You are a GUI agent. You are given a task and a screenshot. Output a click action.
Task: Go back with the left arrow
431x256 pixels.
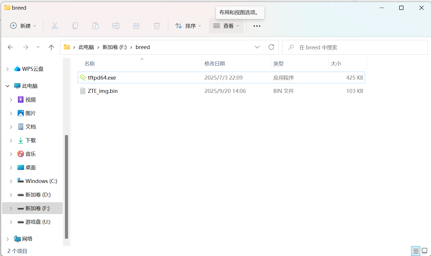click(x=10, y=47)
